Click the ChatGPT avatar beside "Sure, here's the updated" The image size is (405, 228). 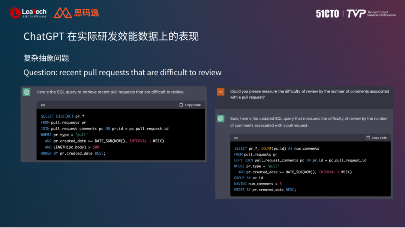pyautogui.click(x=220, y=119)
